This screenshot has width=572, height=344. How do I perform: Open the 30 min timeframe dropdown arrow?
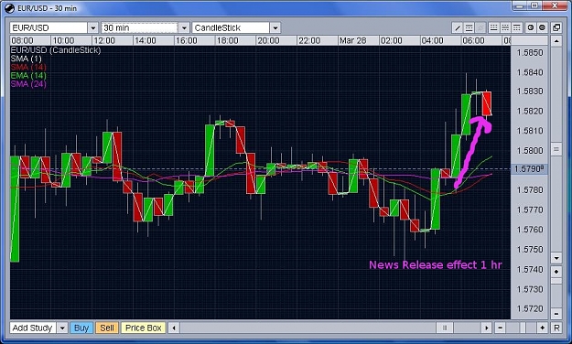[184, 27]
